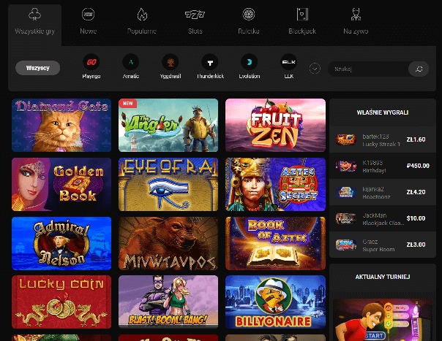Open the Lucky Coin game
442x341 pixels.
(x=61, y=302)
